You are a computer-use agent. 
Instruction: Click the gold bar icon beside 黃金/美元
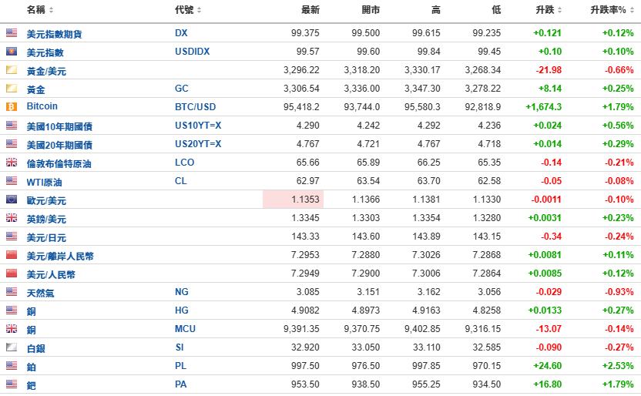(12, 70)
